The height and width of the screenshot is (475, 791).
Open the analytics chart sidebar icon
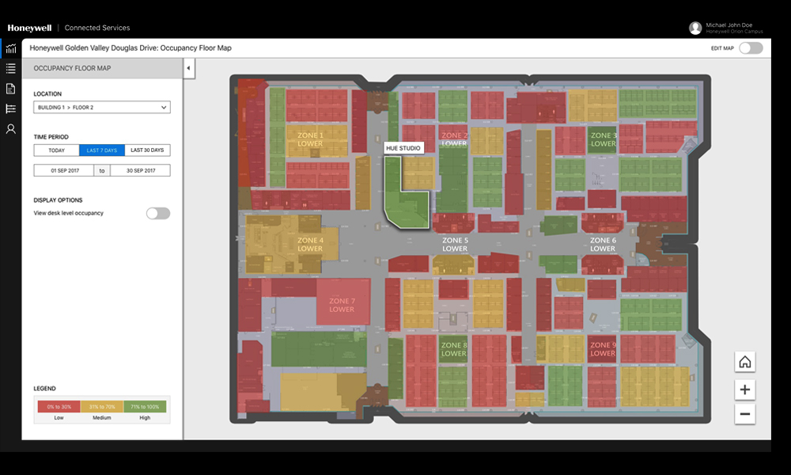10,48
